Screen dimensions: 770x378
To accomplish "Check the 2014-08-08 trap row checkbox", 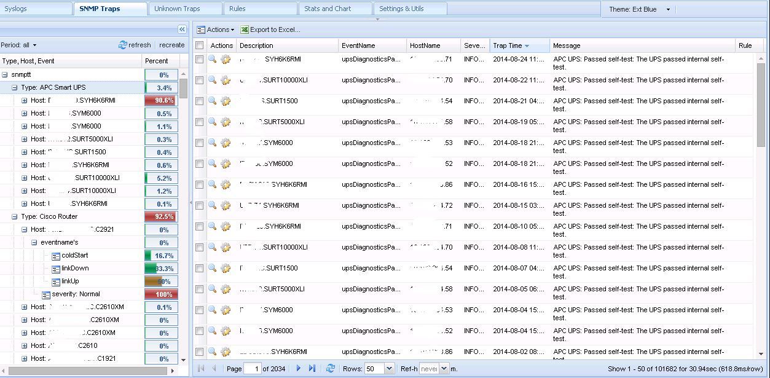I will pyautogui.click(x=199, y=248).
